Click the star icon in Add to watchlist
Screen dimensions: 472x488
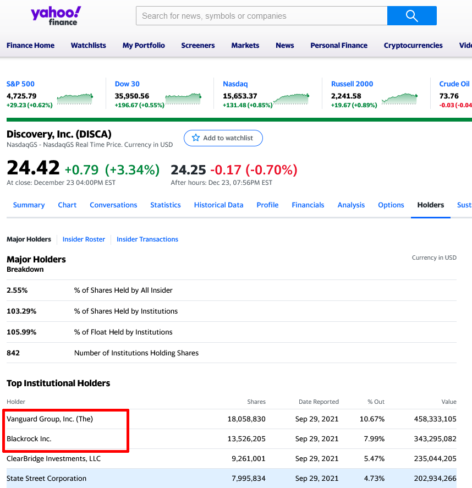coord(196,138)
